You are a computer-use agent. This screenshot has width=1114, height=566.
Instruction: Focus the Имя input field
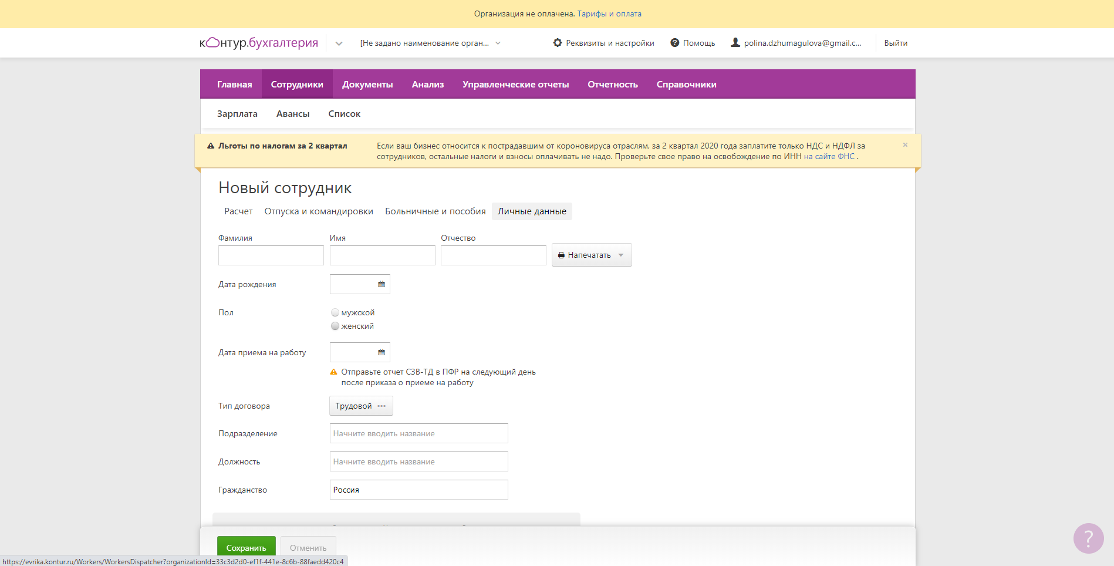click(x=383, y=255)
